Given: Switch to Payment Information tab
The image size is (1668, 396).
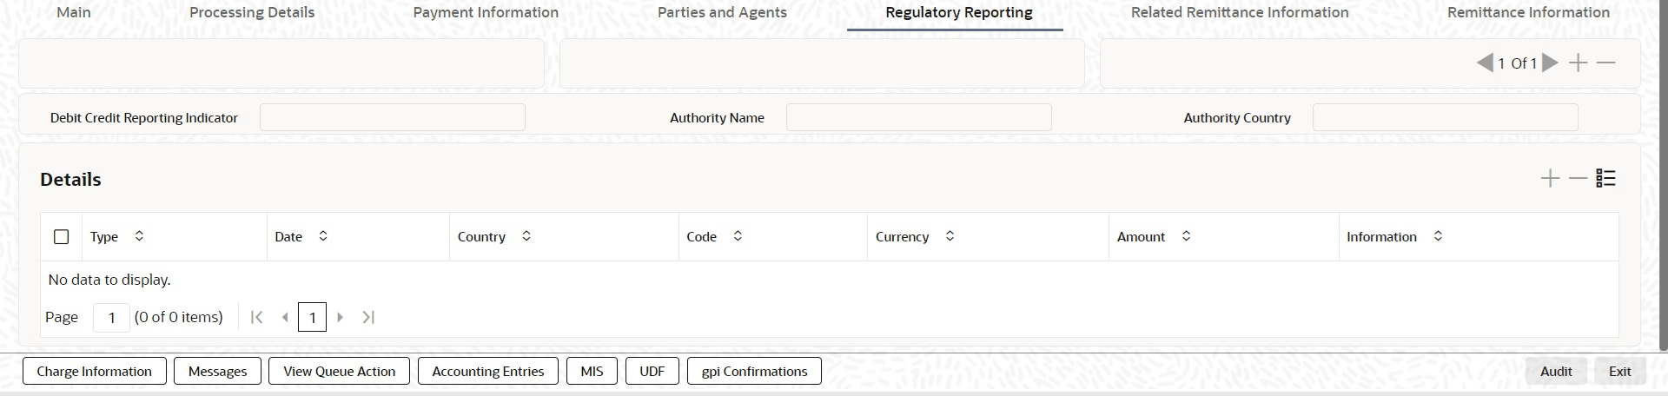Looking at the screenshot, I should click(x=486, y=12).
